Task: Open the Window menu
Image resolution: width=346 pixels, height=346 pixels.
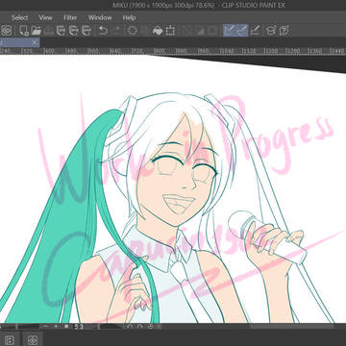Action: [100, 18]
